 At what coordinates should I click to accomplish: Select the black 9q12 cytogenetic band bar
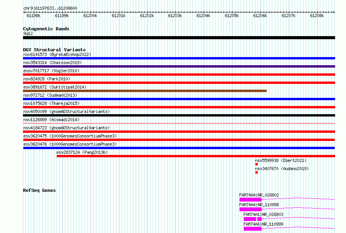(x=179, y=38)
